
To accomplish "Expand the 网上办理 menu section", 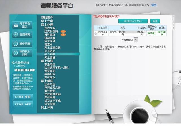I will [x=47, y=25].
